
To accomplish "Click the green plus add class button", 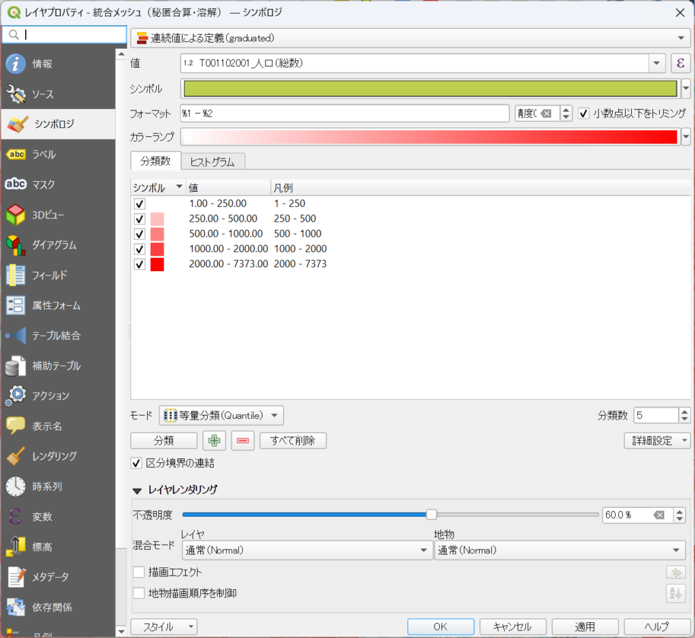I will (214, 441).
